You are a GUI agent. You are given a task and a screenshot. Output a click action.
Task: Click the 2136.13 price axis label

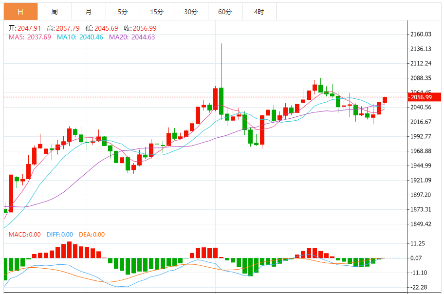[421, 49]
